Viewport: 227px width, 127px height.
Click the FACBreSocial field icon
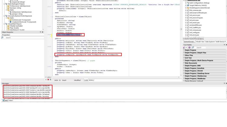pos(10,20)
